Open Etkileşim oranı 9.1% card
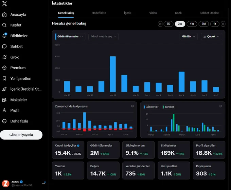Image resolution: width=231 pixels, height=190 pixels. [139, 150]
